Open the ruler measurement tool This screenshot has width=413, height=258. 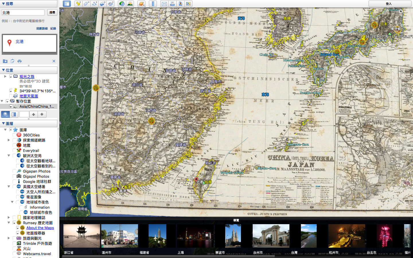pyautogui.click(x=153, y=4)
